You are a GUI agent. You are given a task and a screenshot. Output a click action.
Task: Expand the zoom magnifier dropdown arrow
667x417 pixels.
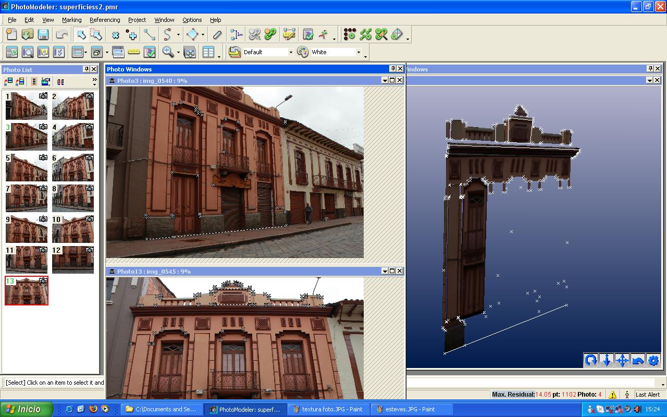pos(178,52)
